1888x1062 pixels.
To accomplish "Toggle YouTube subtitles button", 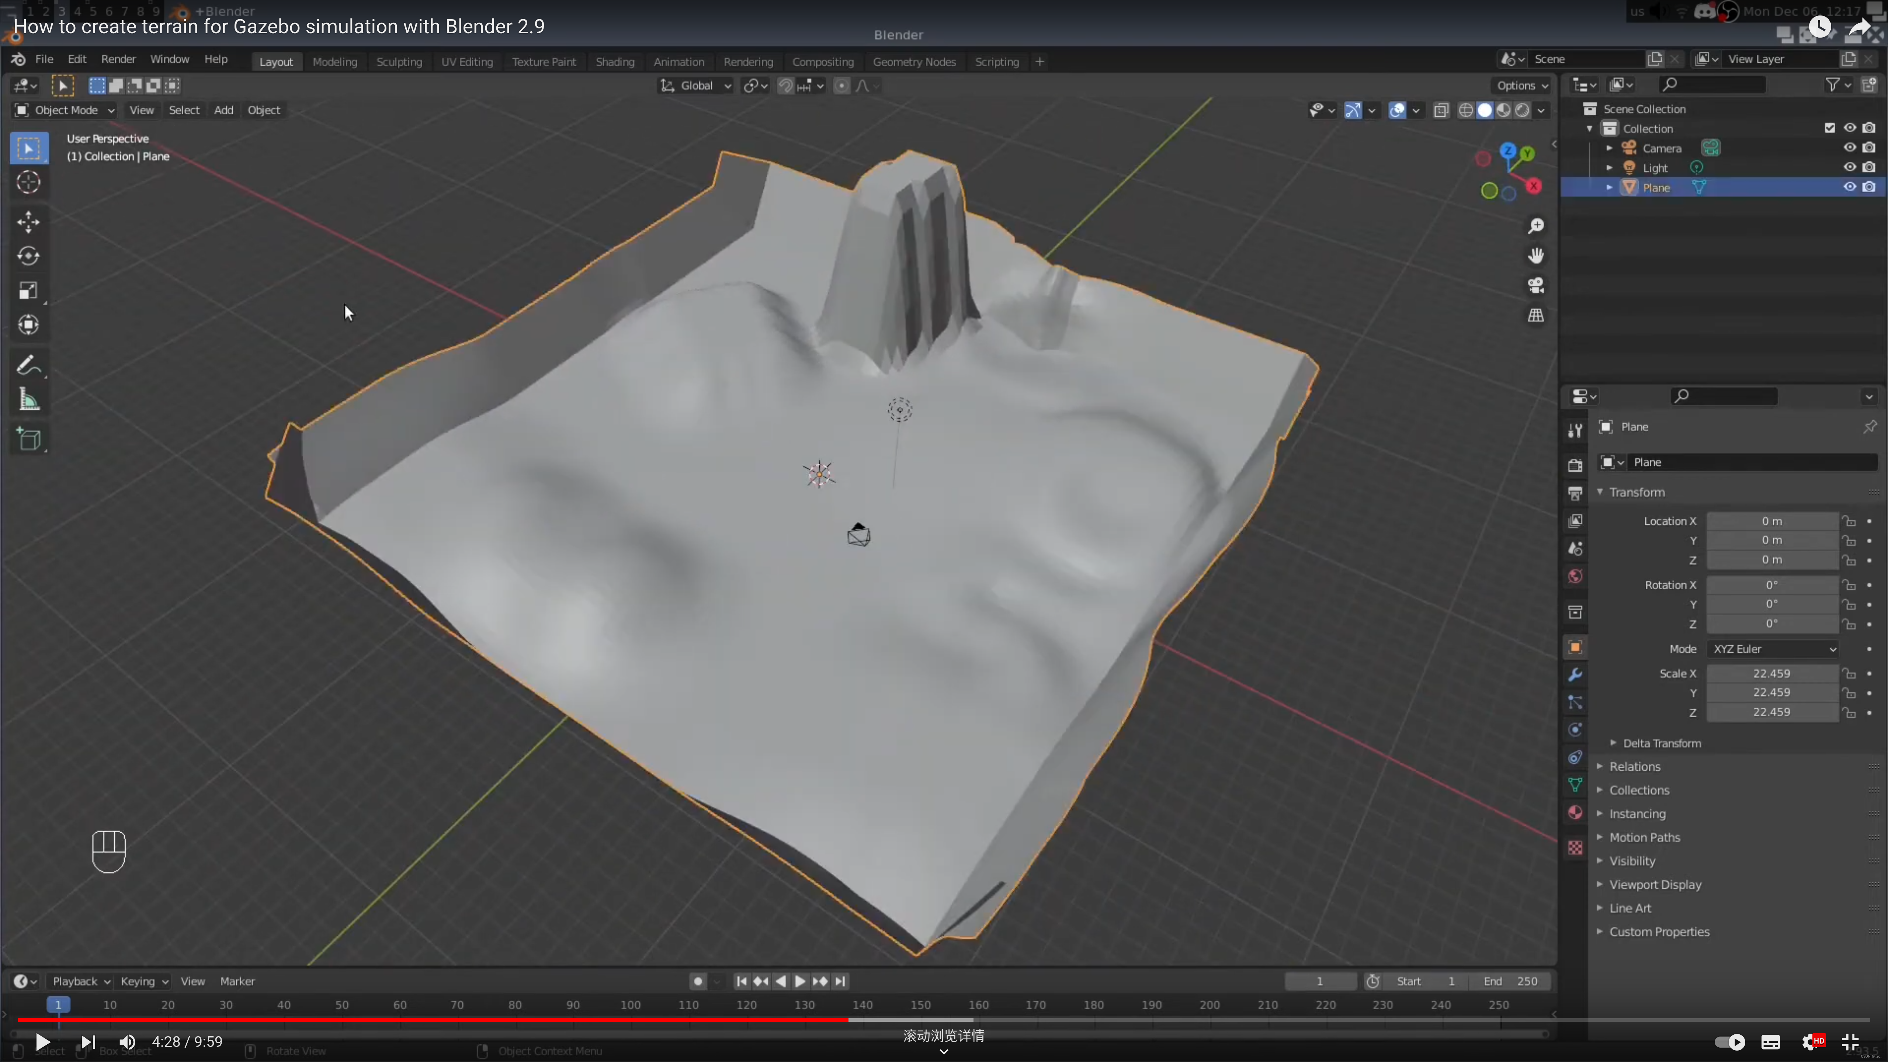I will coord(1771,1041).
